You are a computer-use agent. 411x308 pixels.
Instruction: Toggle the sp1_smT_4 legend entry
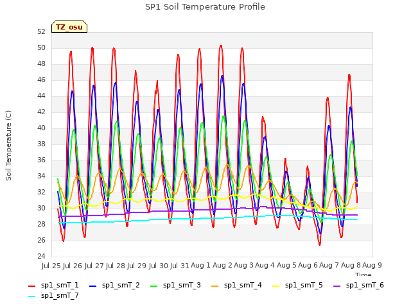(237, 285)
